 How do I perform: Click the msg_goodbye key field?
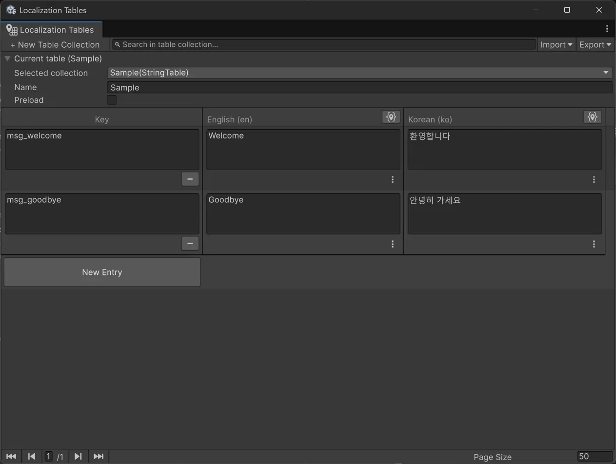click(102, 213)
